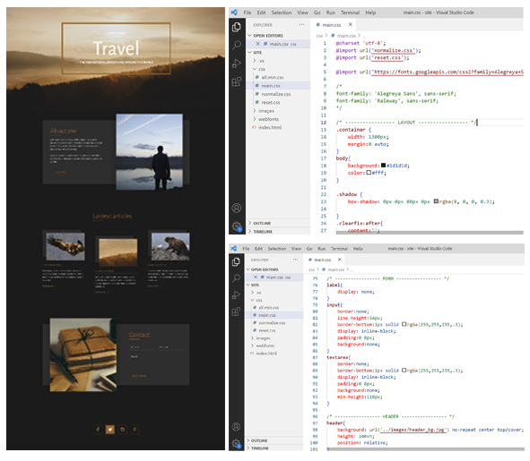Click Twitter icon in webpage footer
530x461 pixels.
click(x=110, y=430)
